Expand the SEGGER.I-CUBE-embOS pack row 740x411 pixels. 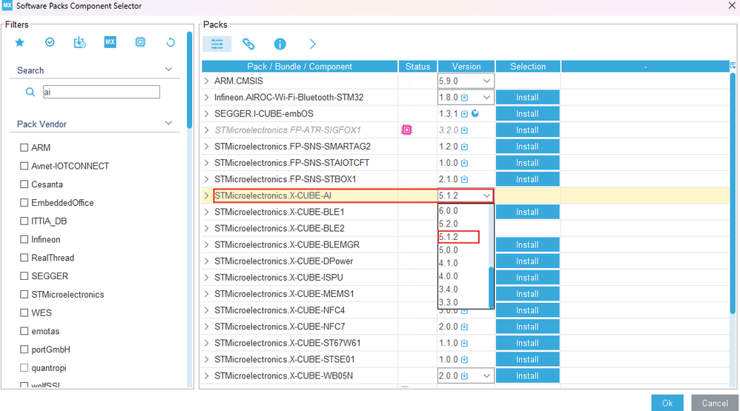click(206, 113)
